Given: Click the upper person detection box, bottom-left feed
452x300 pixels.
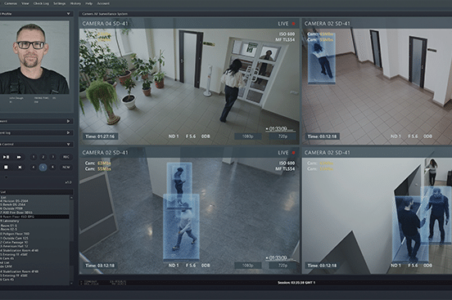Looking at the screenshot, I should (x=179, y=184).
